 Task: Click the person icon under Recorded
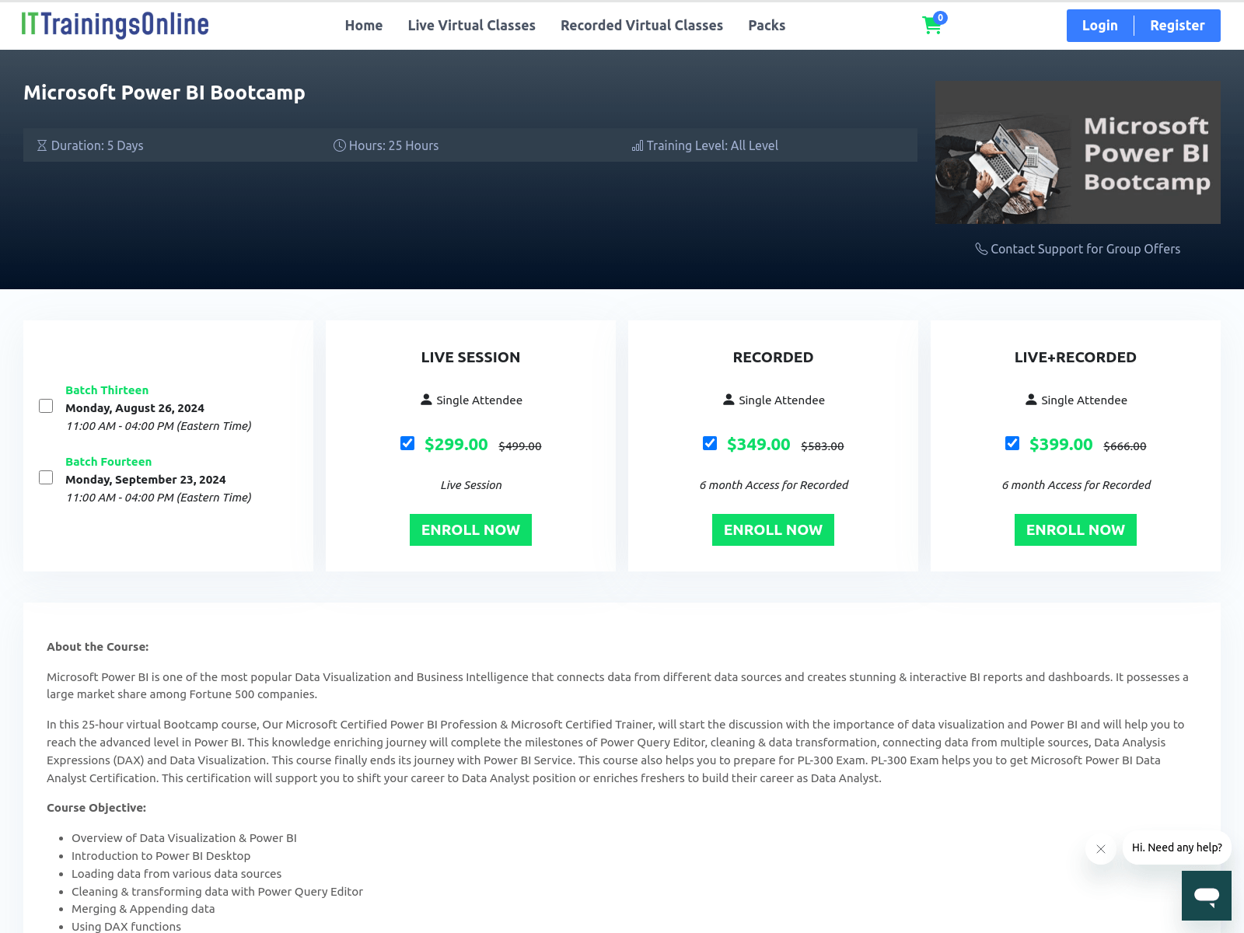[729, 400]
